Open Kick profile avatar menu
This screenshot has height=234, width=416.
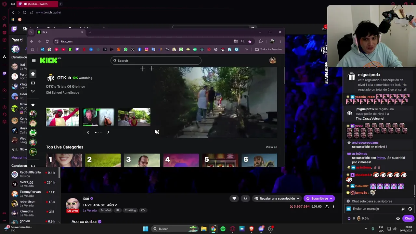click(x=273, y=60)
